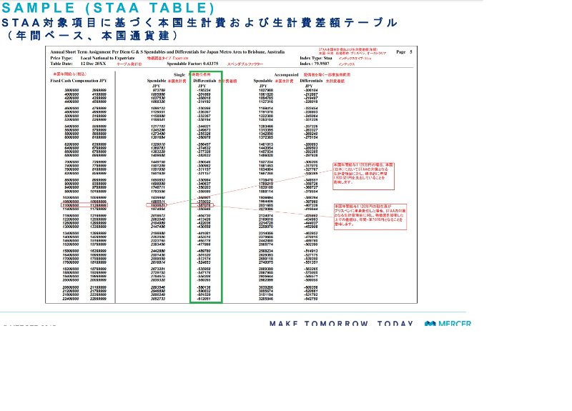
Task: Click the '(年間ベース、本国通貨建)' subtitle line
Action: click(x=92, y=36)
